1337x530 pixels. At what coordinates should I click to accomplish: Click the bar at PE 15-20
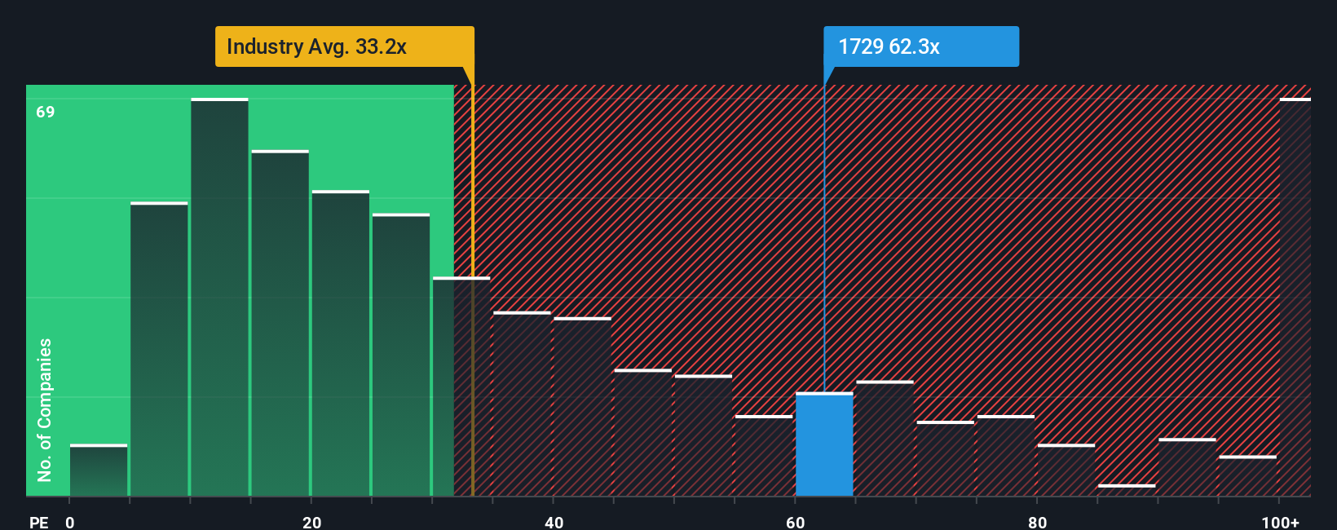click(x=280, y=323)
